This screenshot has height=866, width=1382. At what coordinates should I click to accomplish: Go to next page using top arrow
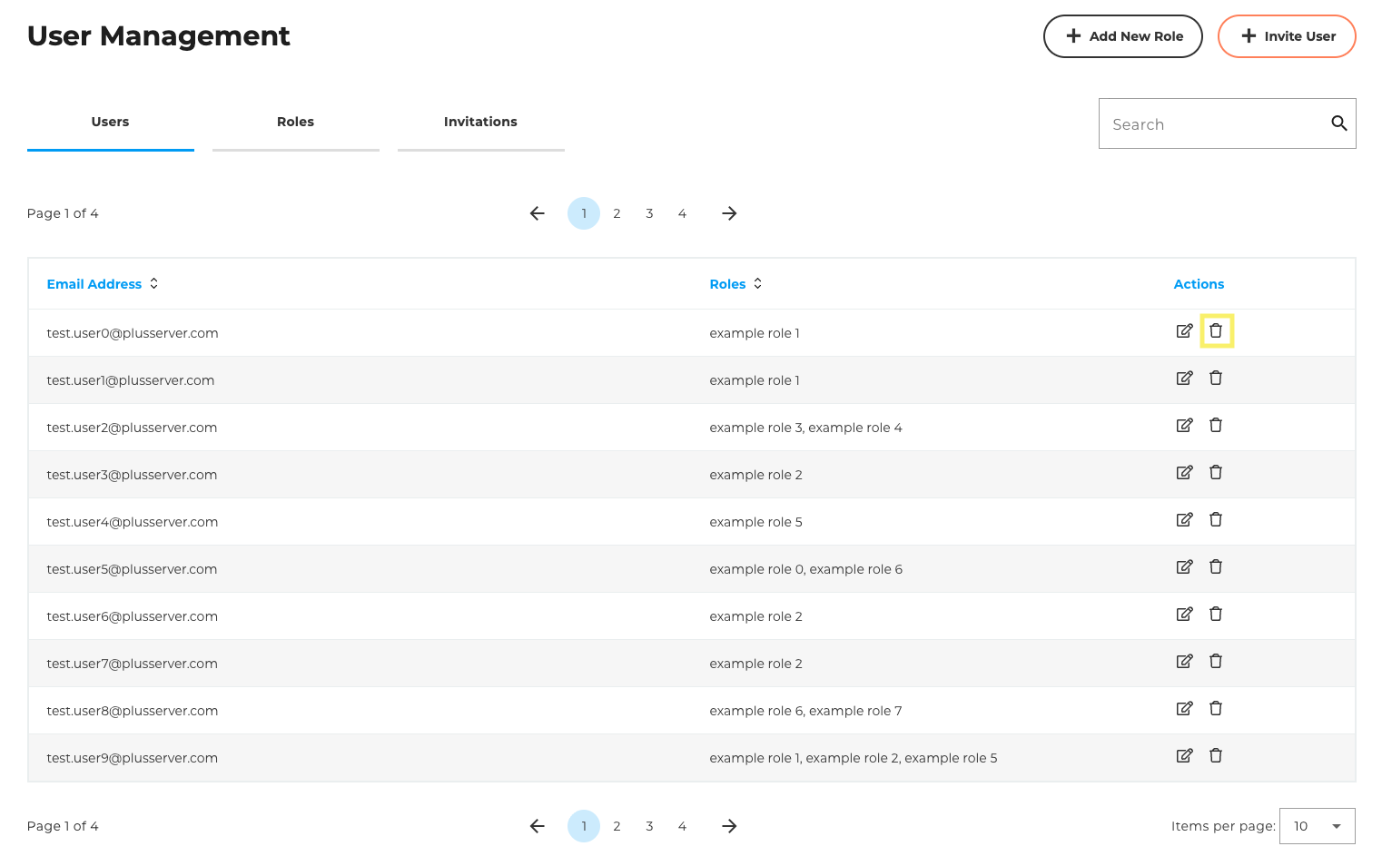(x=729, y=213)
